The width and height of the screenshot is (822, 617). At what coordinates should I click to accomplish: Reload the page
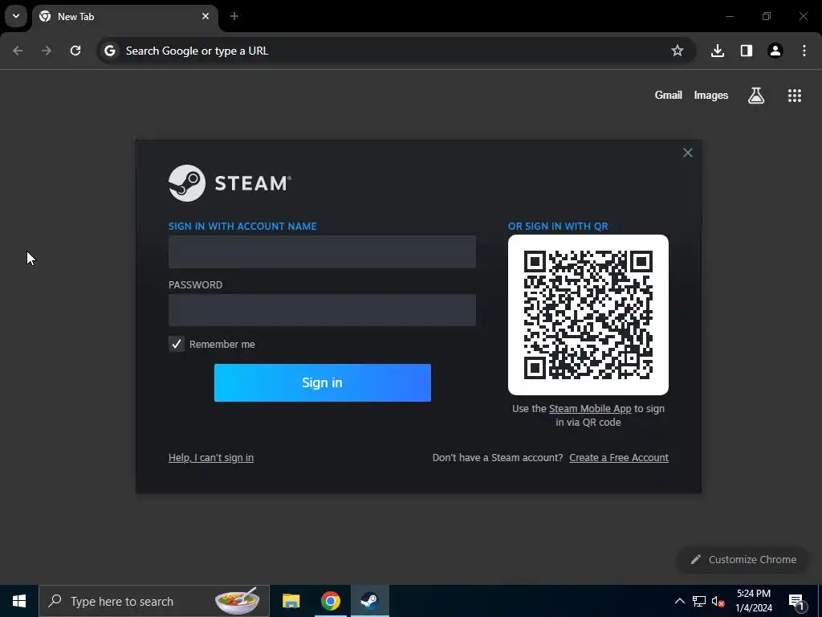click(x=75, y=51)
